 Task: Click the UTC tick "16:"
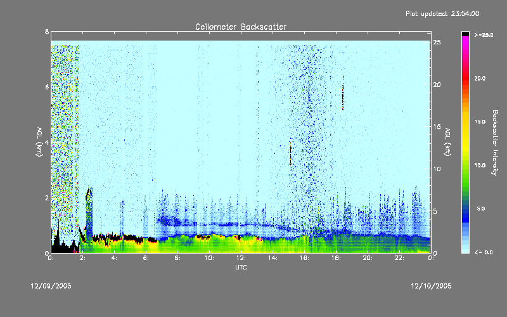coord(304,258)
